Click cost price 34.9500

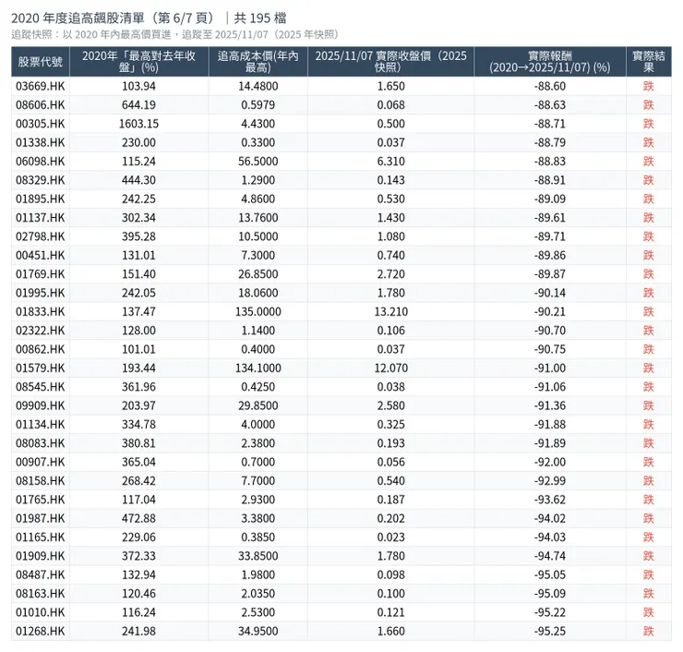pos(258,631)
